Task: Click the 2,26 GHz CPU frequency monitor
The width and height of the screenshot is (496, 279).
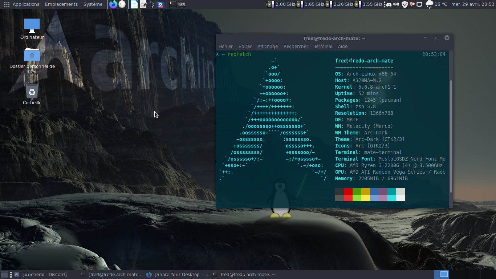Action: point(340,4)
